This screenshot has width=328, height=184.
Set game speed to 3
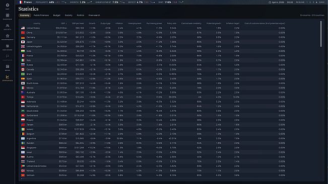pos(313,3)
